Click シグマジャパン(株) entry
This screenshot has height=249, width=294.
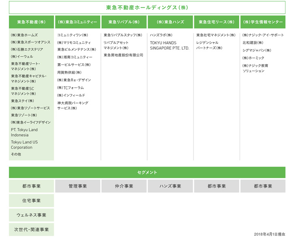pos(257,50)
